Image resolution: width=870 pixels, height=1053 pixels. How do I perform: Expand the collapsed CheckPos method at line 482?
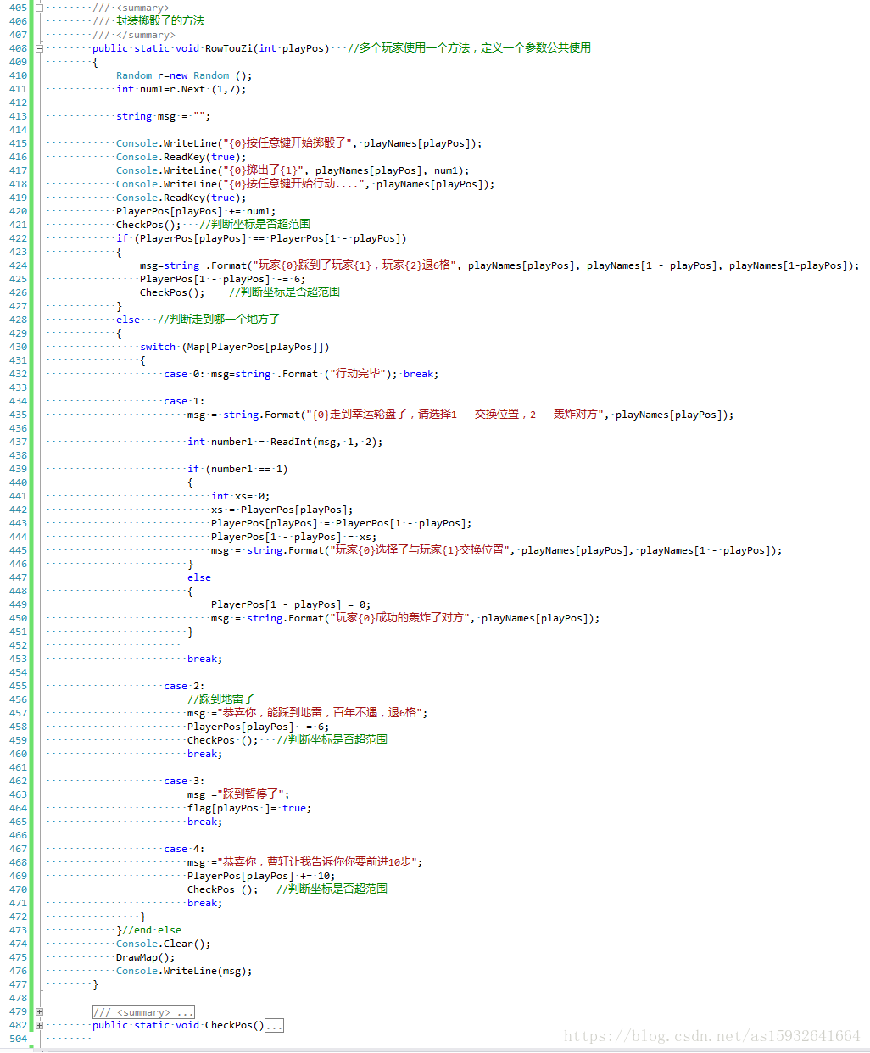pyautogui.click(x=39, y=1025)
